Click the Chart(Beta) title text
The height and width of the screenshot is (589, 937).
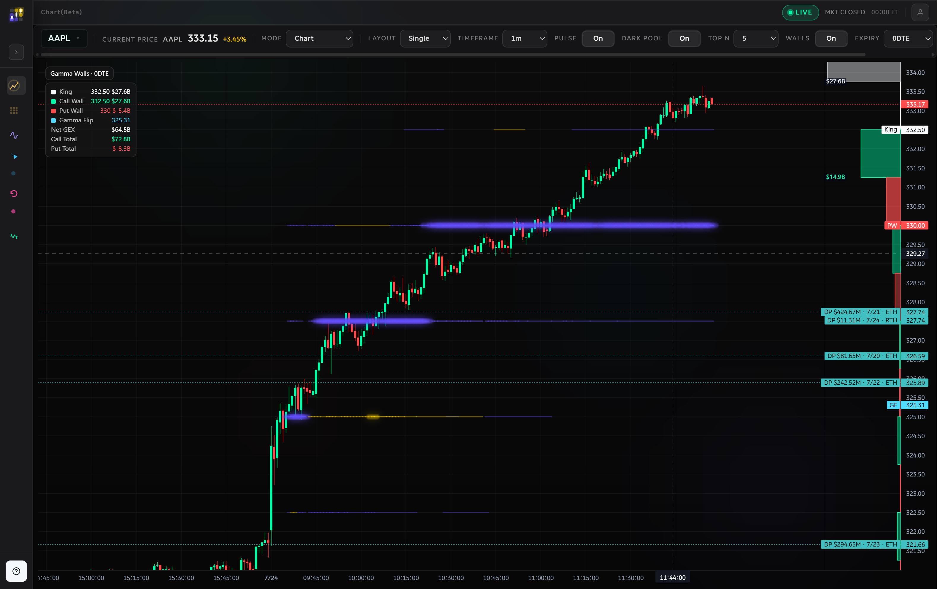tap(61, 12)
